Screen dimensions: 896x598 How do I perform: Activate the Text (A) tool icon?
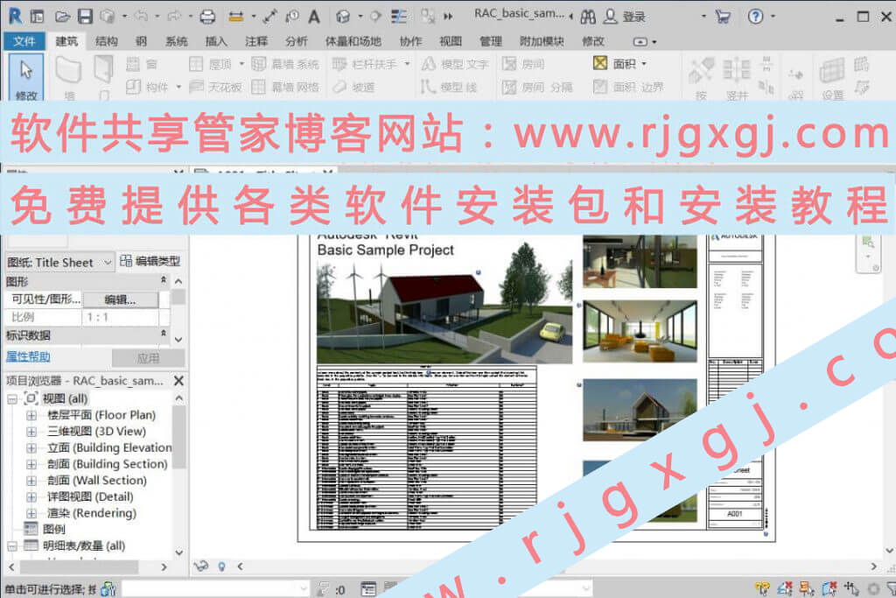pyautogui.click(x=314, y=17)
